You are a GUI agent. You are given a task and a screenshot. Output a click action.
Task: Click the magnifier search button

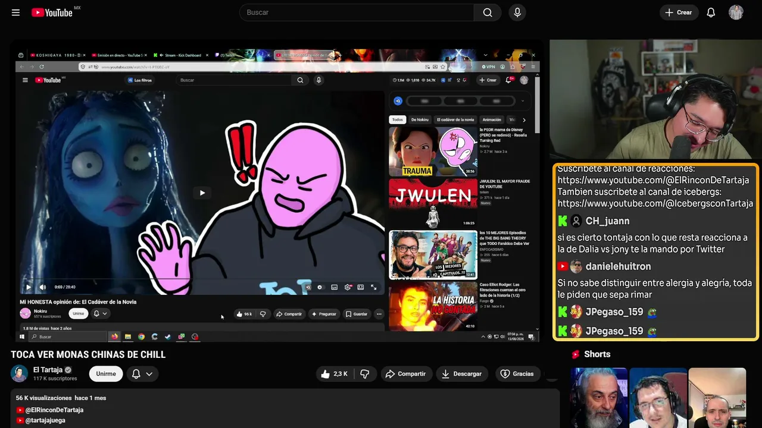488,12
